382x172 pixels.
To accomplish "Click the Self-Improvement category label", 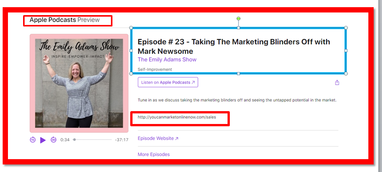I will (155, 69).
